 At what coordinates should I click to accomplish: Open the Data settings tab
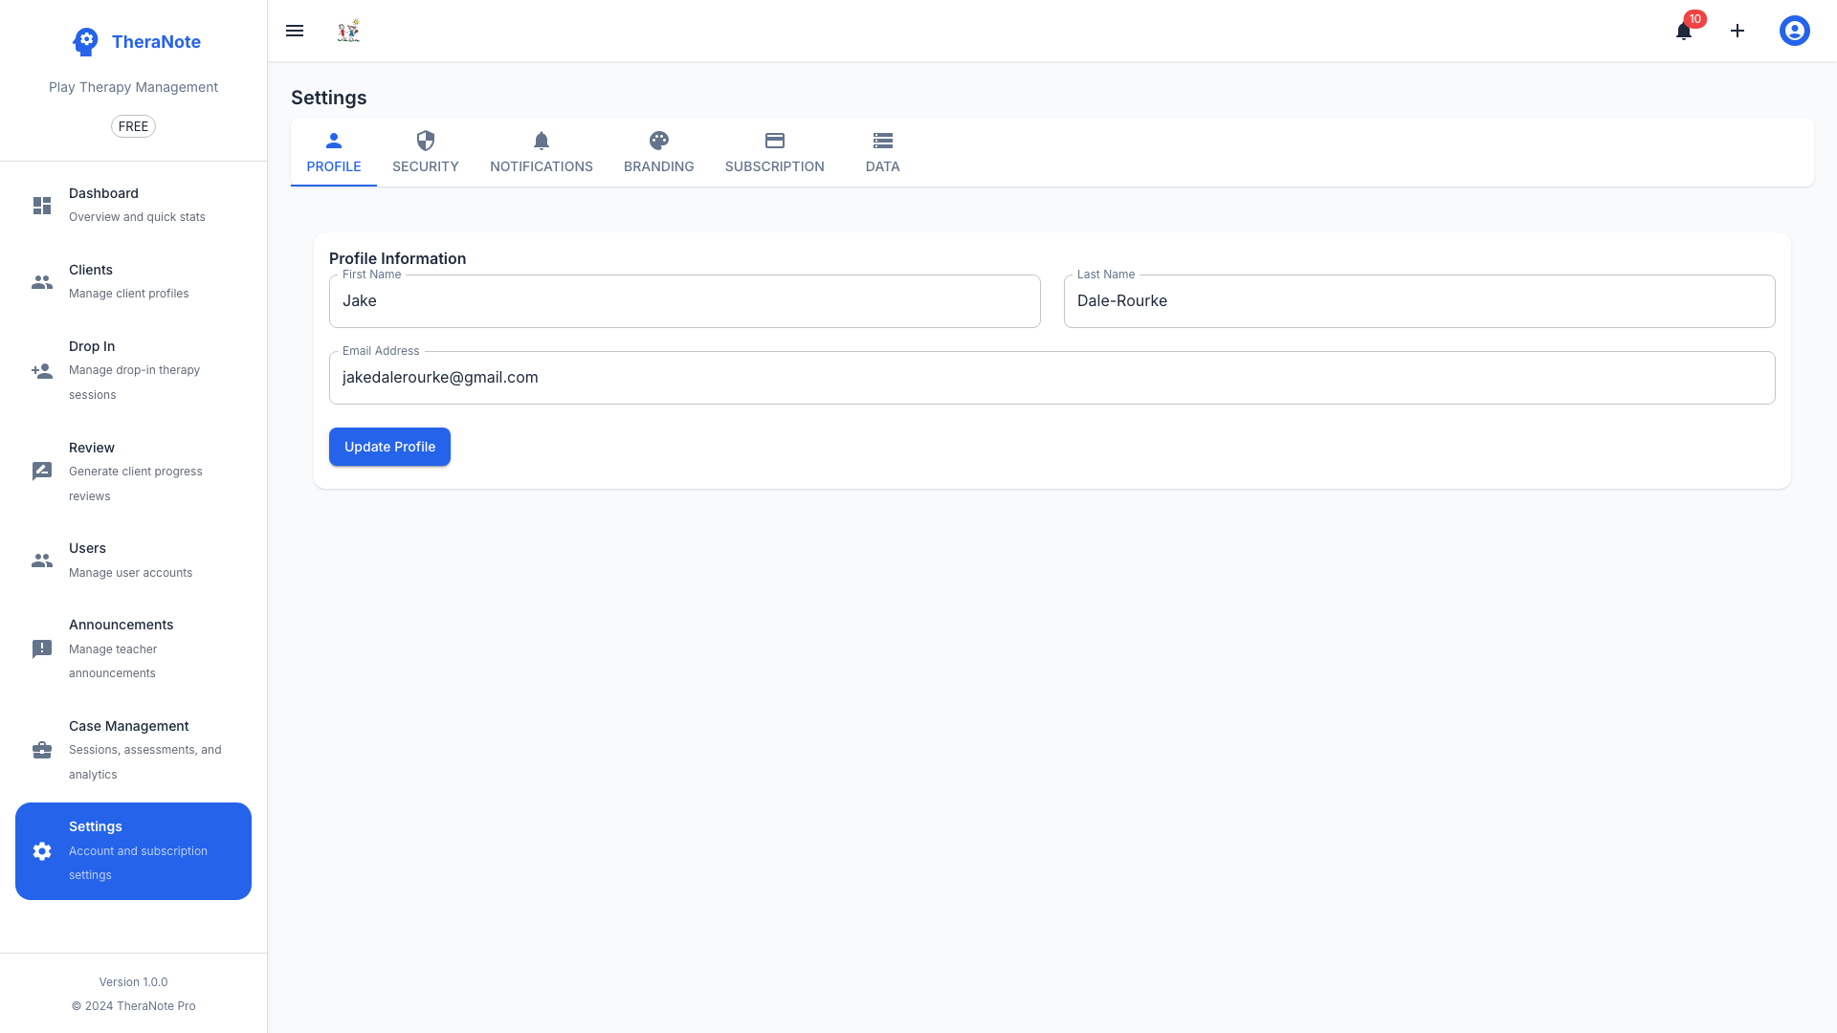(881, 152)
